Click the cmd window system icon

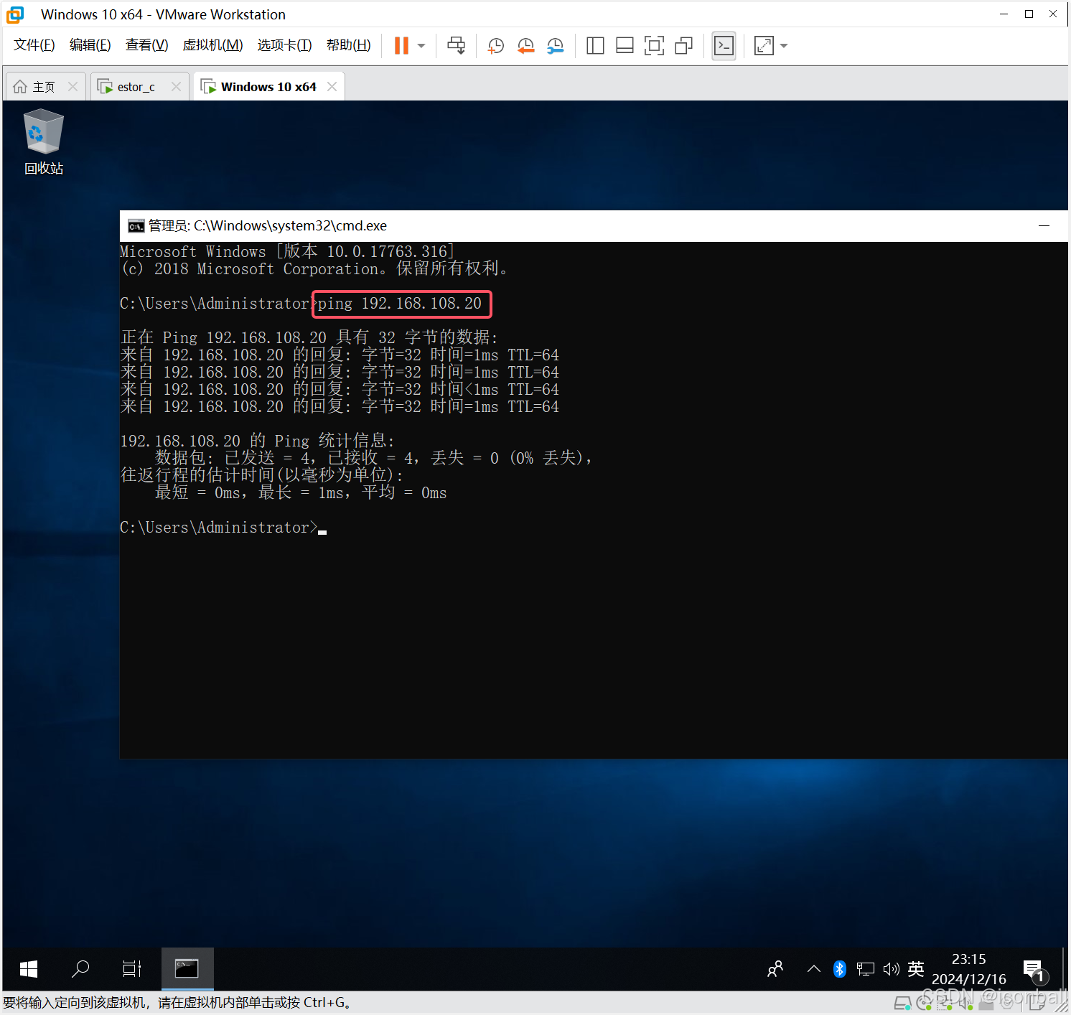point(136,226)
